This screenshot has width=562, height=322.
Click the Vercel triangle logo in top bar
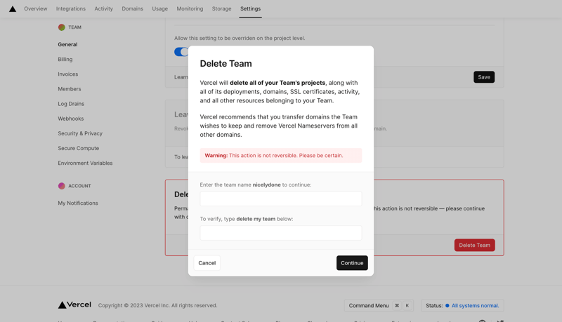click(13, 8)
